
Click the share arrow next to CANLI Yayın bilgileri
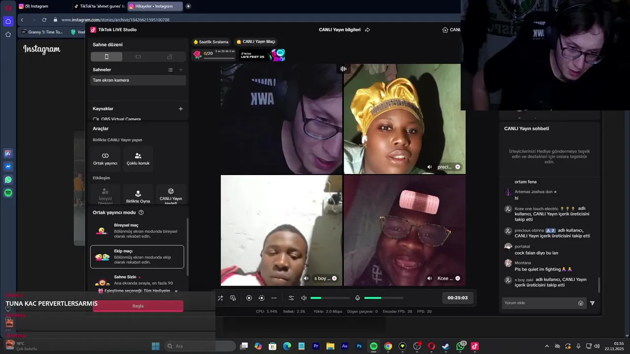[x=367, y=29]
